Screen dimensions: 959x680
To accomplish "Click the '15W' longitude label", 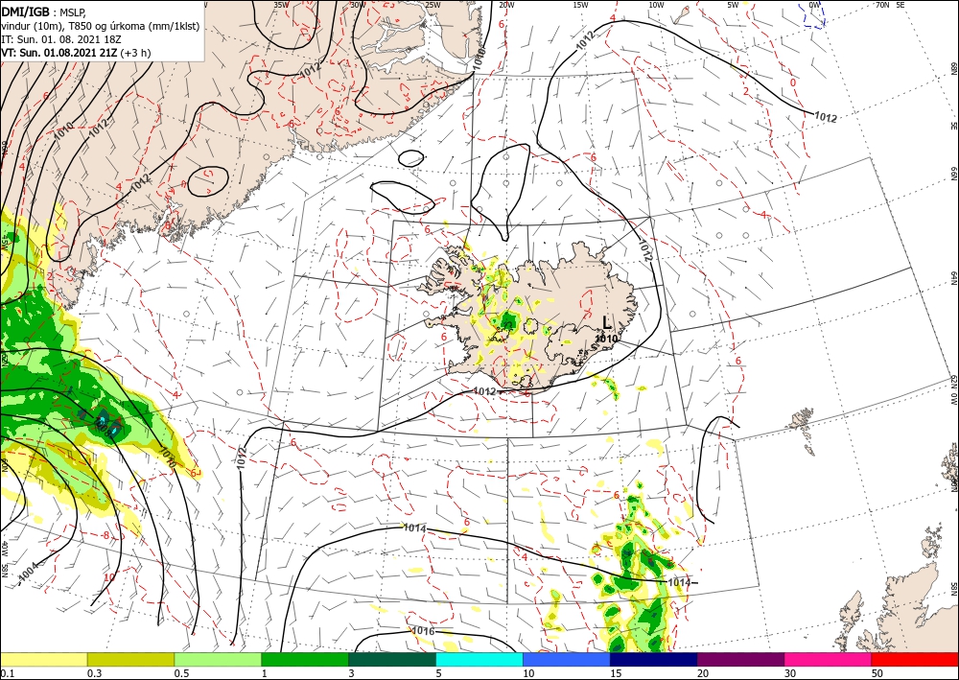I will [580, 5].
